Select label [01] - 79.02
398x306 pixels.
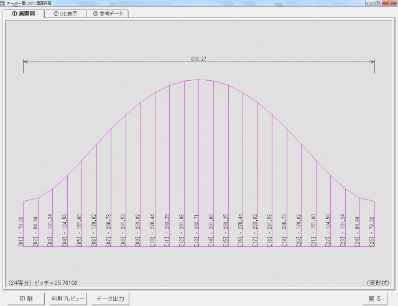click(21, 231)
